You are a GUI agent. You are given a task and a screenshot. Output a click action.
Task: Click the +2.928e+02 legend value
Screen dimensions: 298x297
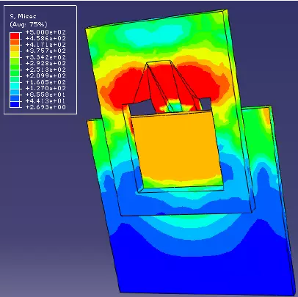click(46, 63)
